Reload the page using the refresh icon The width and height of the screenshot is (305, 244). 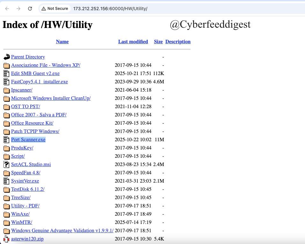[x=30, y=9]
